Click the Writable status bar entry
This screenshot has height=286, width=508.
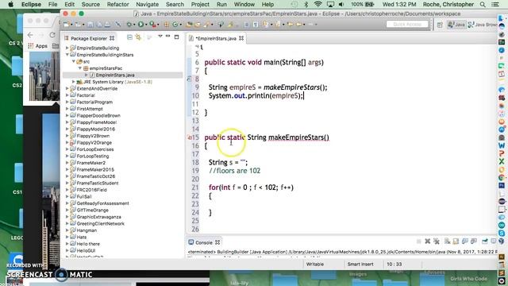(x=315, y=265)
